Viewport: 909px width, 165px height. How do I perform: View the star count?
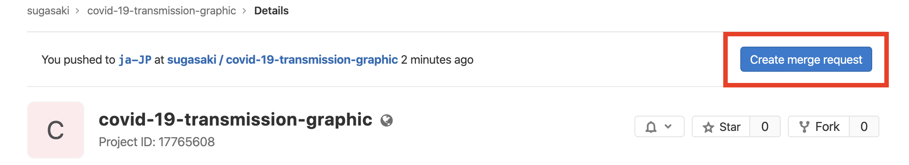coord(765,127)
